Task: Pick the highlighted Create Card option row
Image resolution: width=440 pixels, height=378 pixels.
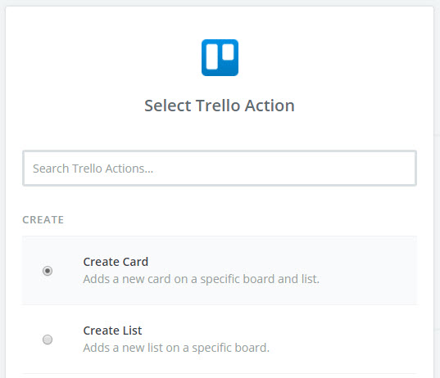Action: (220, 270)
